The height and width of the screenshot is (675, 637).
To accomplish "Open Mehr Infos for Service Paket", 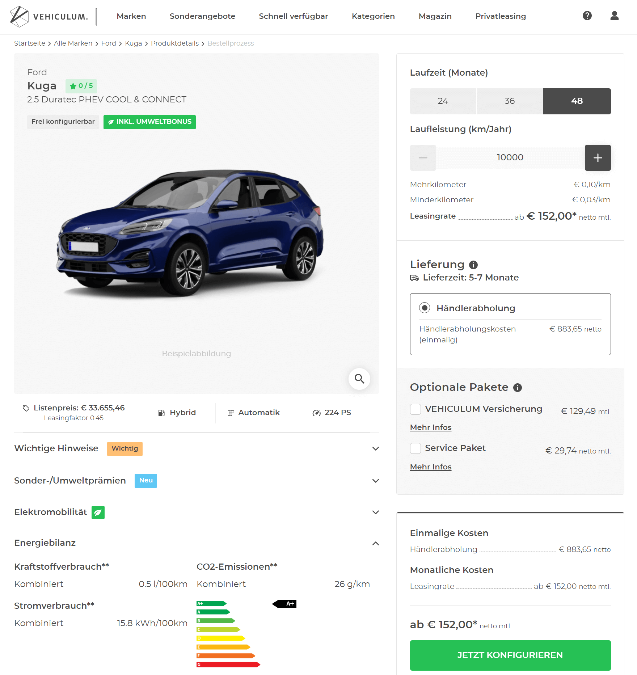I will point(431,467).
